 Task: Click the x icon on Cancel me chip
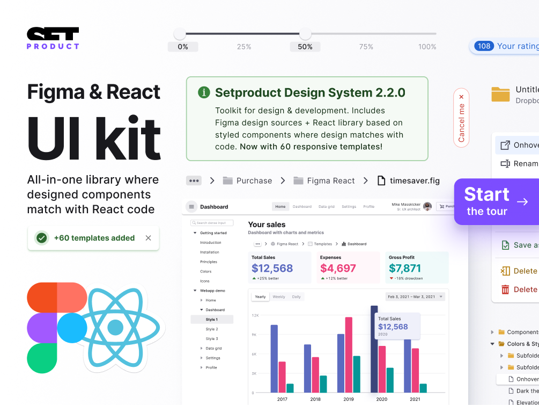pos(461,97)
